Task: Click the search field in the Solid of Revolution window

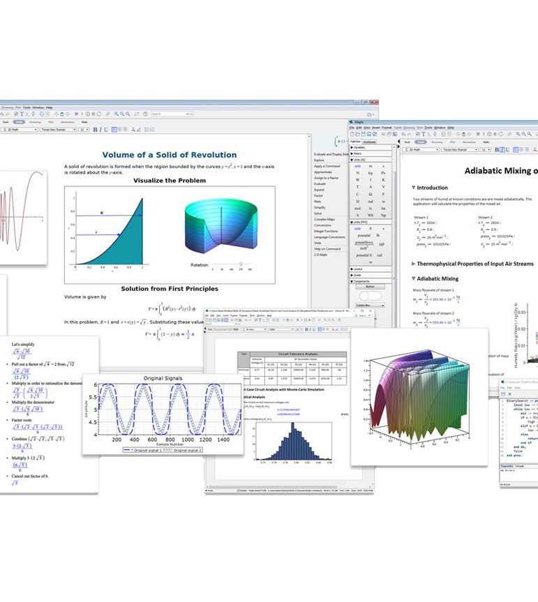Action: coord(172,114)
